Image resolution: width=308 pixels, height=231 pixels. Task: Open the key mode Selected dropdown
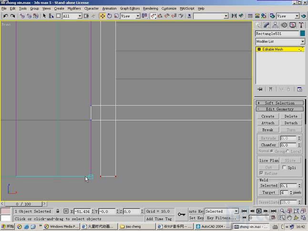[222, 211]
